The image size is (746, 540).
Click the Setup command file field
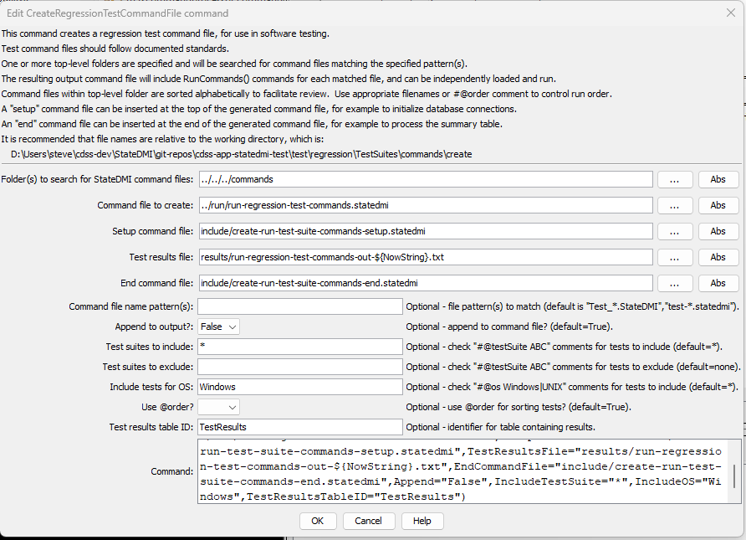click(426, 231)
